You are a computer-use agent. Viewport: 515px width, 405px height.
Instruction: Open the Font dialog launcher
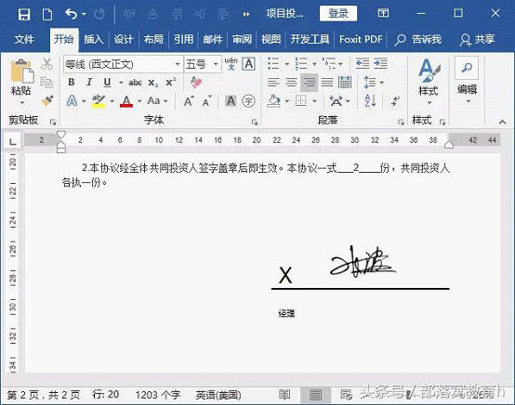coord(254,122)
